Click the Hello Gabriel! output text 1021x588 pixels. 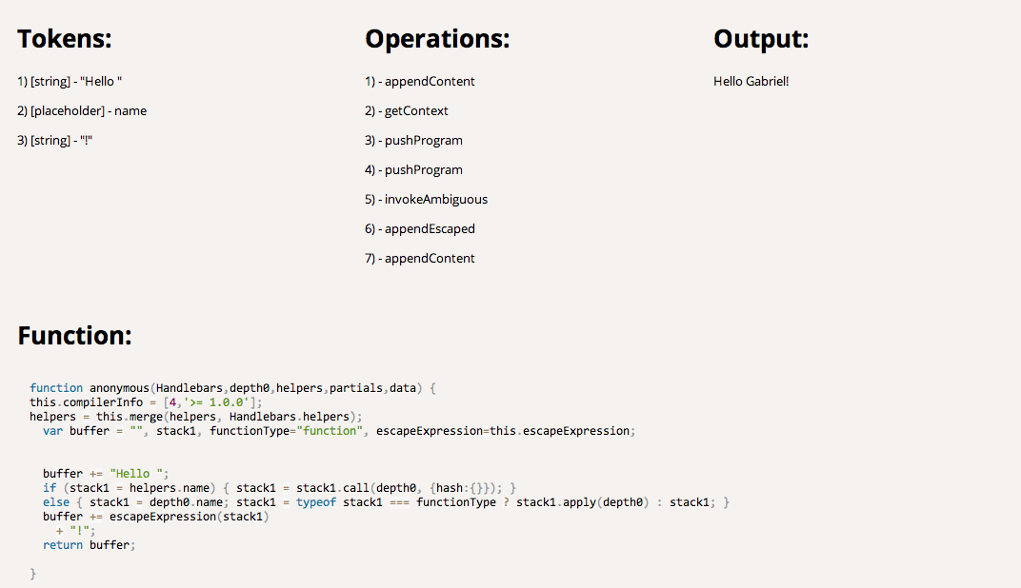[x=751, y=81]
